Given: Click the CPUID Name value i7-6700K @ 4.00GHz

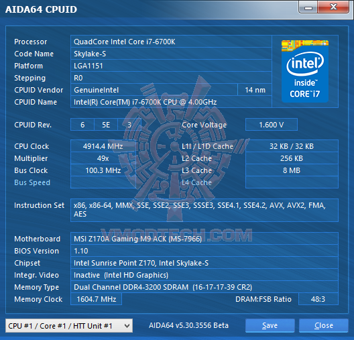Looking at the screenshot, I should 171,102.
